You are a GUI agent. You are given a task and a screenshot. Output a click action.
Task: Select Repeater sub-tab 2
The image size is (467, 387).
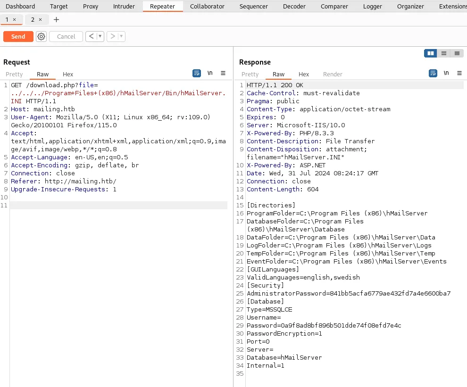click(33, 20)
